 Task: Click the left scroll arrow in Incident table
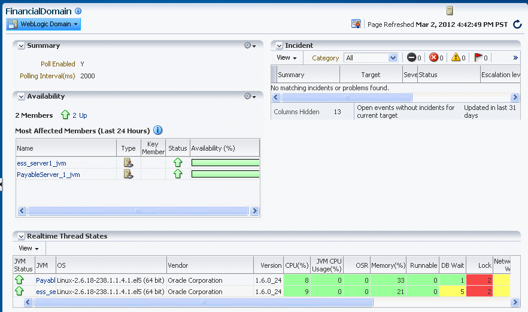click(x=276, y=97)
